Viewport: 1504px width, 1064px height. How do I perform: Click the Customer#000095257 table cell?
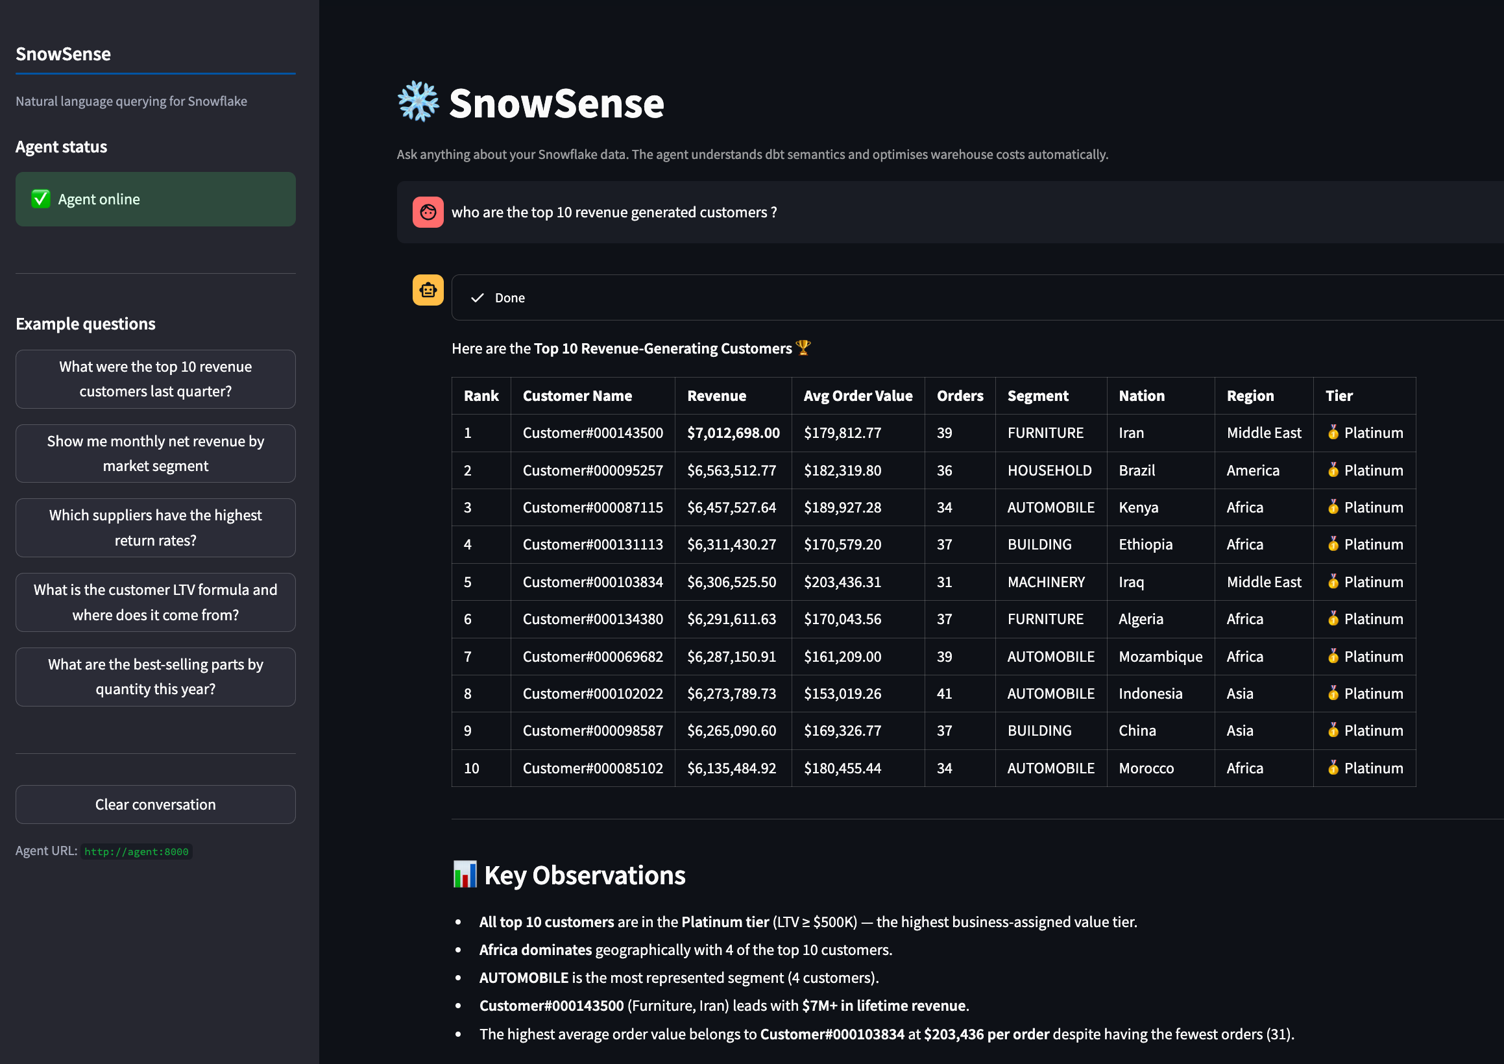pos(593,470)
